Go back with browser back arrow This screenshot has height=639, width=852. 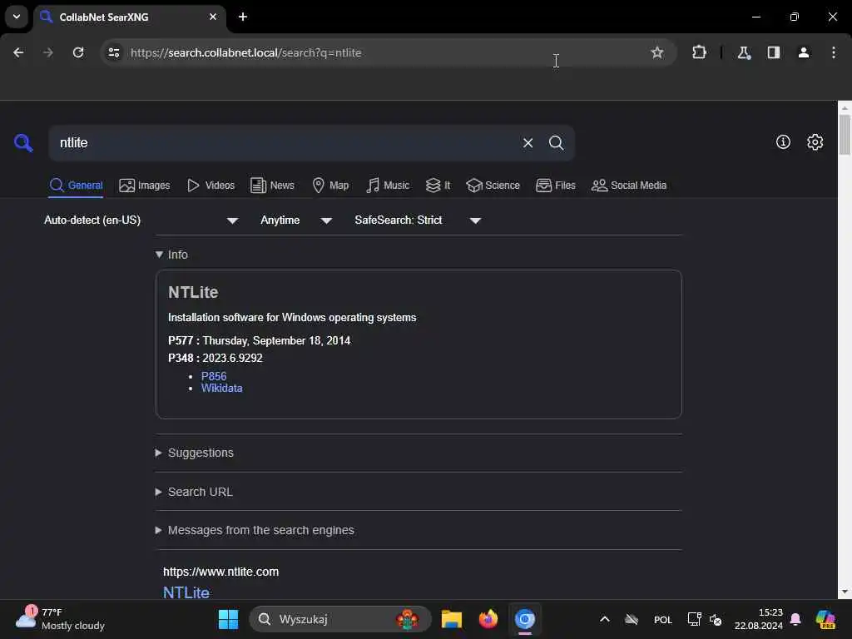point(18,52)
